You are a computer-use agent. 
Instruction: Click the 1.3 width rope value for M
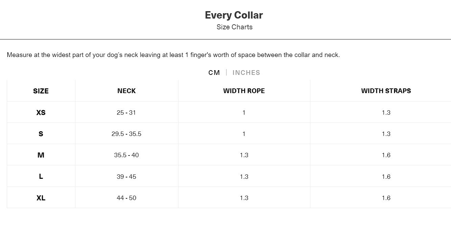click(244, 155)
